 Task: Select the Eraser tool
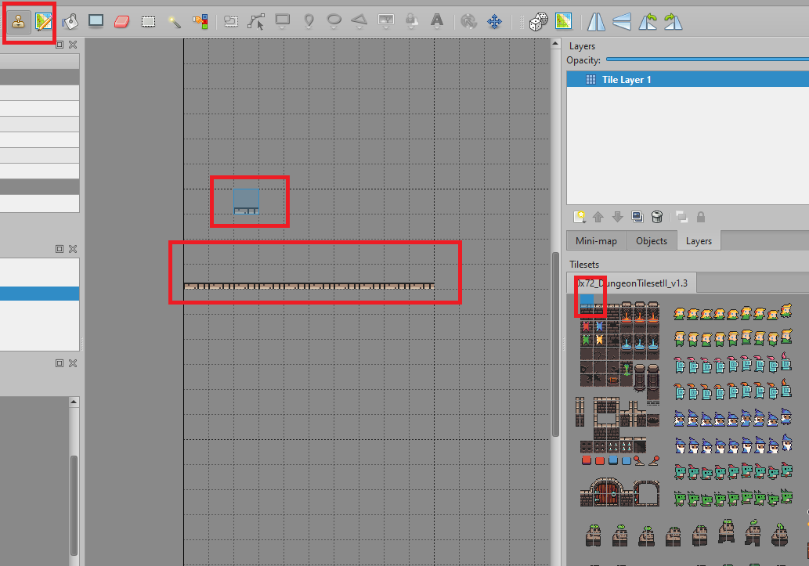(121, 21)
